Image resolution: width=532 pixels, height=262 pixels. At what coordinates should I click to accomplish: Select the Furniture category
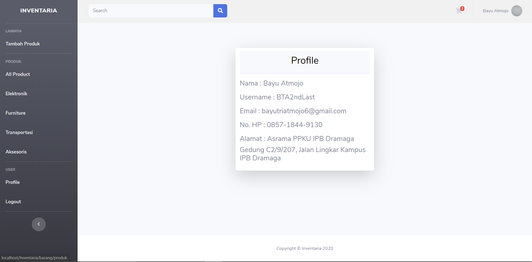(16, 113)
